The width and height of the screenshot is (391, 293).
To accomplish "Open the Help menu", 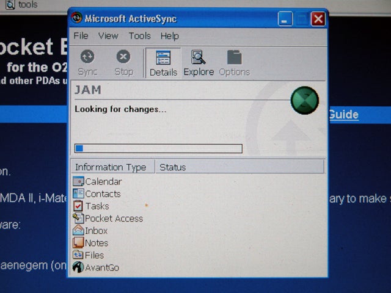I will pos(170,36).
